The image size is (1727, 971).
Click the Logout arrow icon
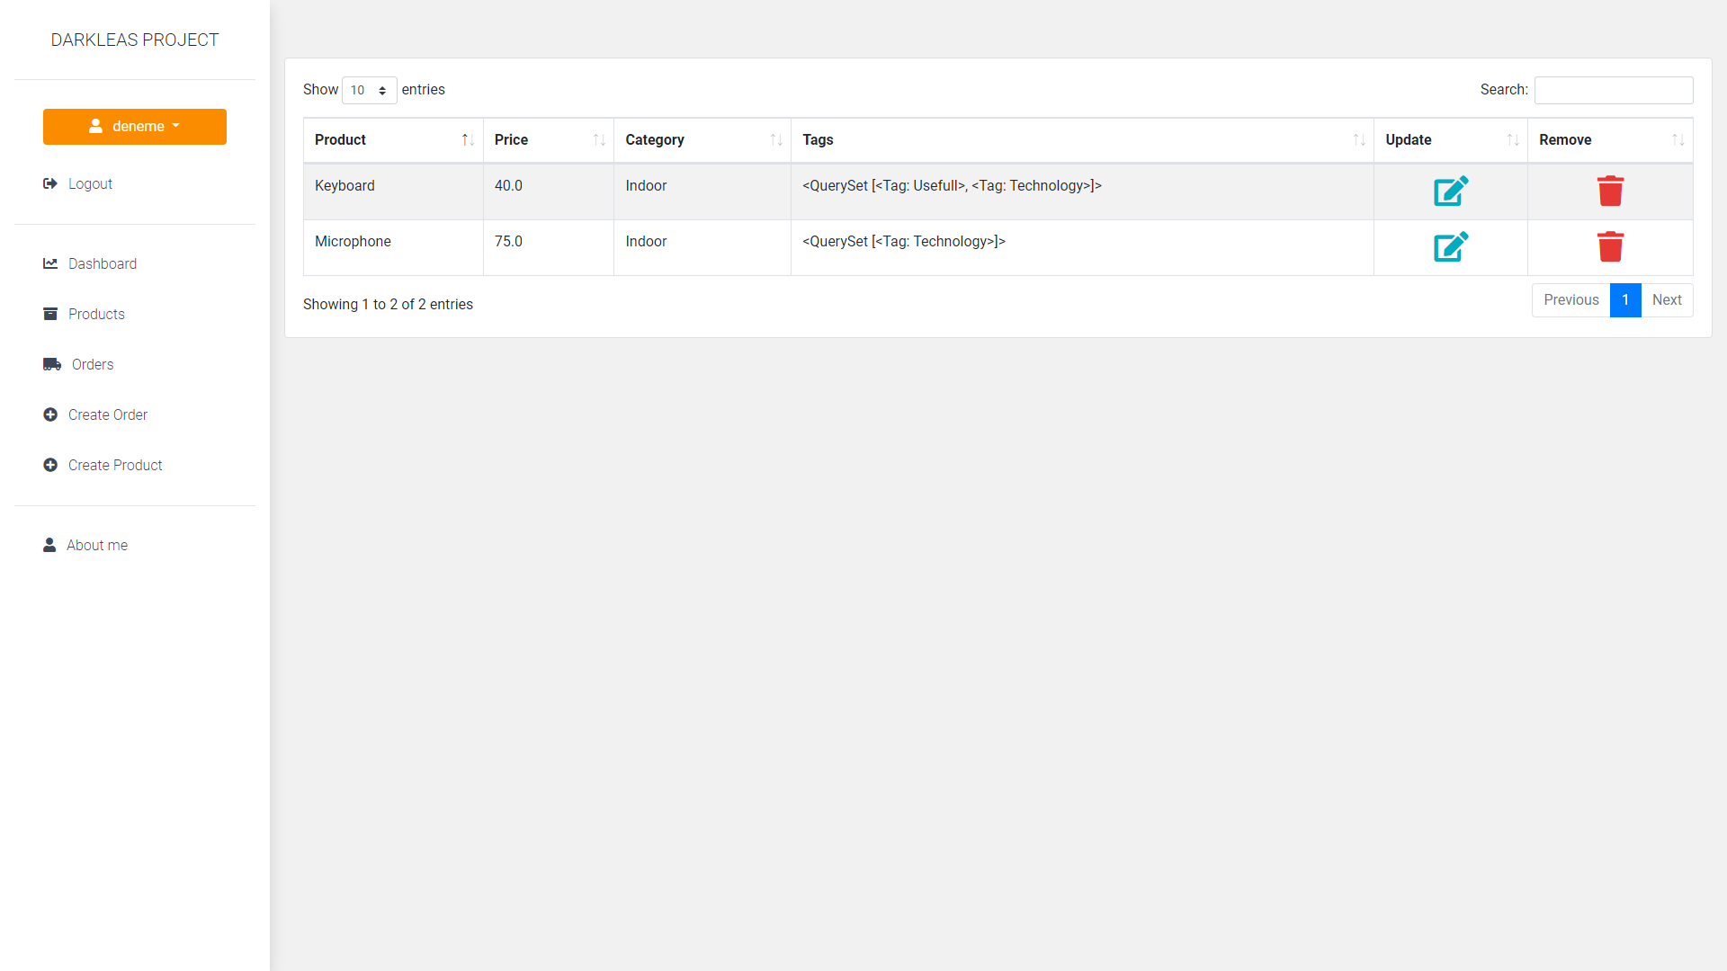(50, 183)
